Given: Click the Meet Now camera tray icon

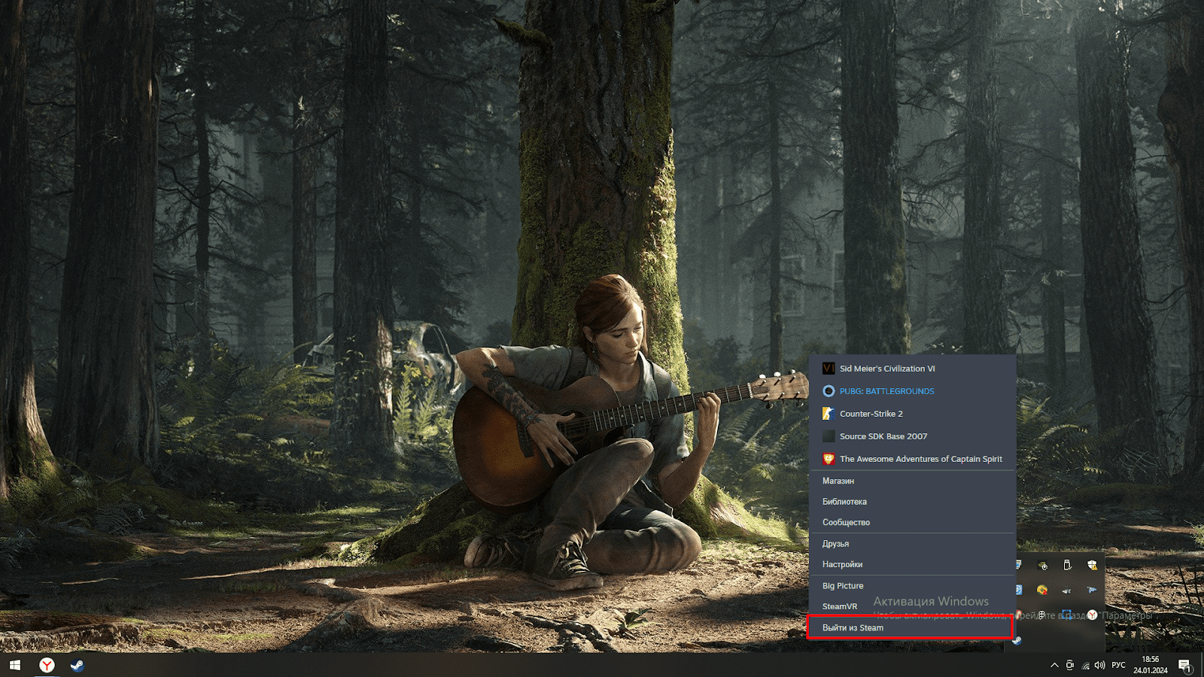Looking at the screenshot, I should (x=1070, y=665).
